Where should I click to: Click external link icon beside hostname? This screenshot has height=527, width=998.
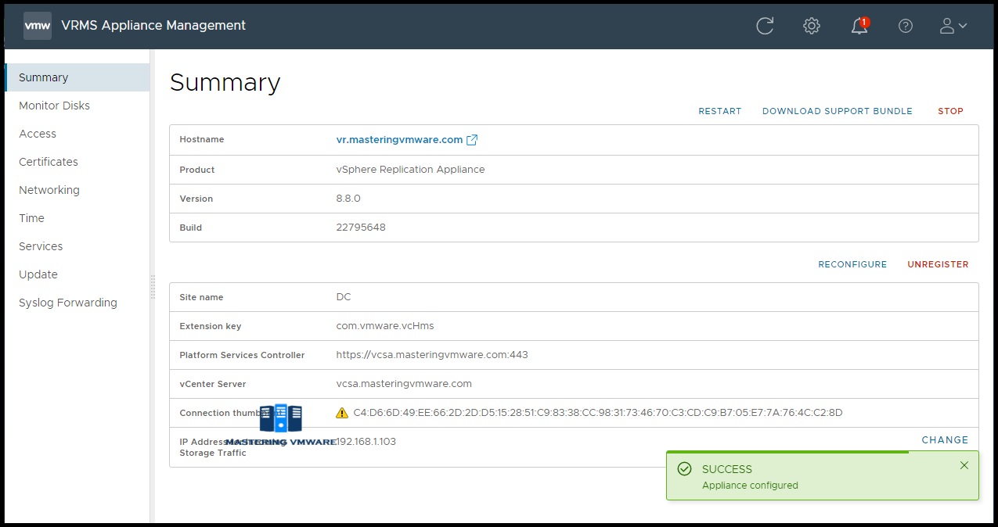point(472,140)
